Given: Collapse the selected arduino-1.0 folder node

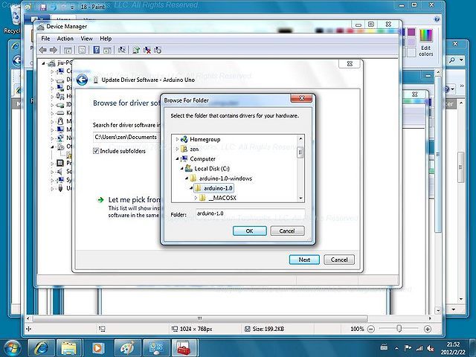Looking at the screenshot, I should click(x=191, y=188).
